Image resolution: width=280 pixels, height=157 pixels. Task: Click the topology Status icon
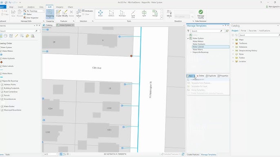25,14
